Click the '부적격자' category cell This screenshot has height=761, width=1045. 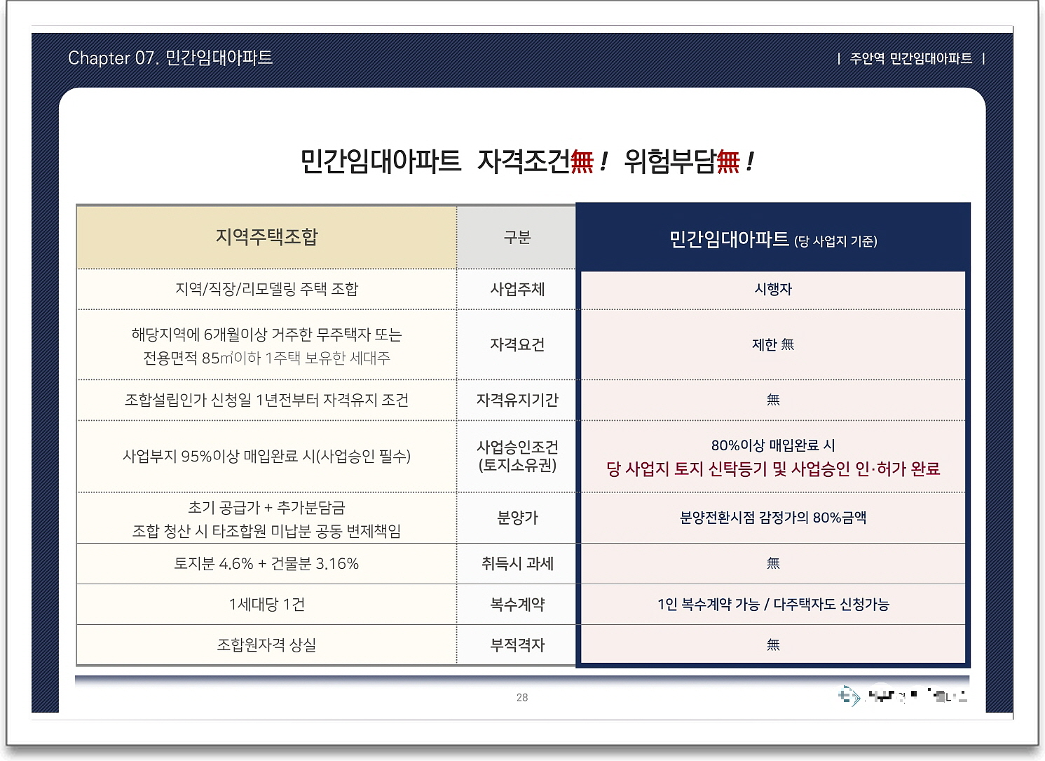point(517,645)
